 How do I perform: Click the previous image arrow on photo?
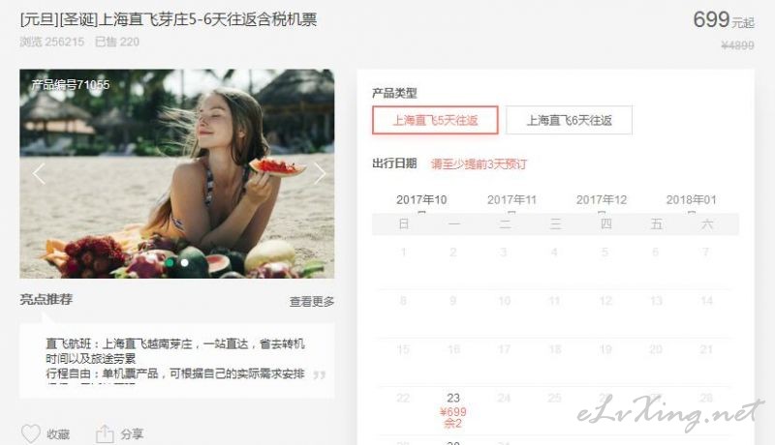[39, 174]
